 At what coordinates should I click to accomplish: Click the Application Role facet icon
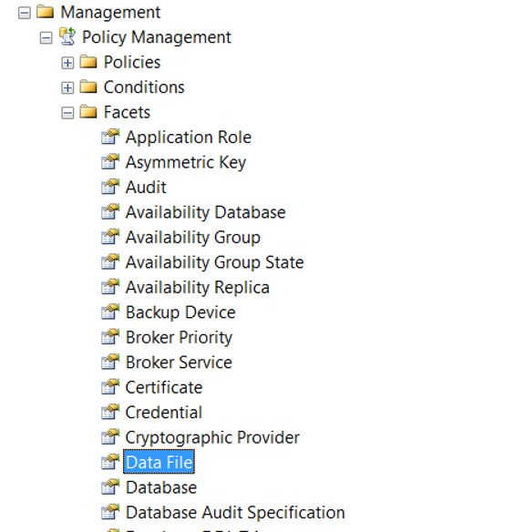tap(110, 137)
